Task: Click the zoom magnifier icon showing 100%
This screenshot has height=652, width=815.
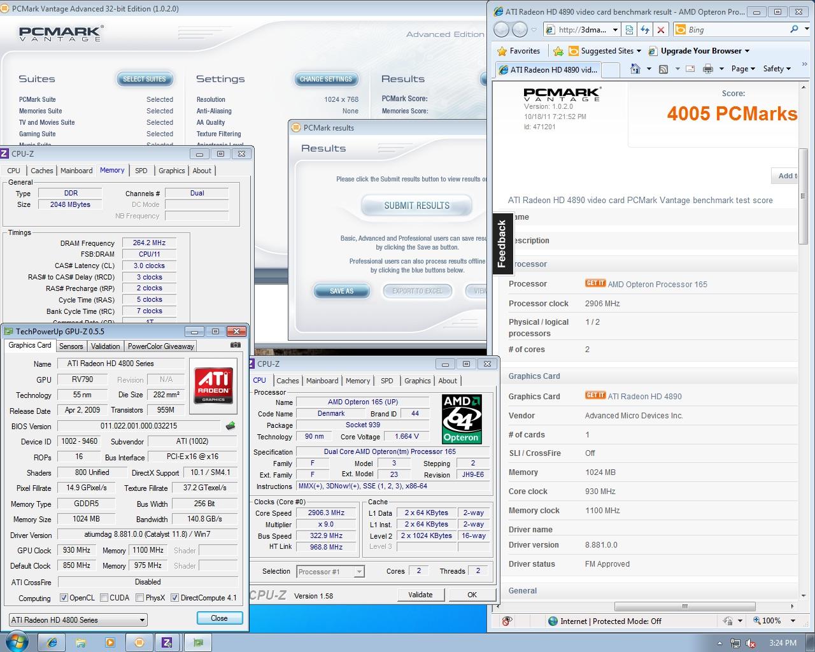Action: pyautogui.click(x=756, y=621)
